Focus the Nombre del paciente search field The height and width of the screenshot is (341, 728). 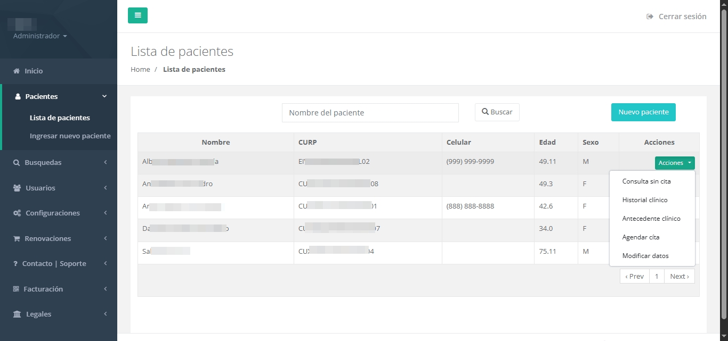pos(370,113)
